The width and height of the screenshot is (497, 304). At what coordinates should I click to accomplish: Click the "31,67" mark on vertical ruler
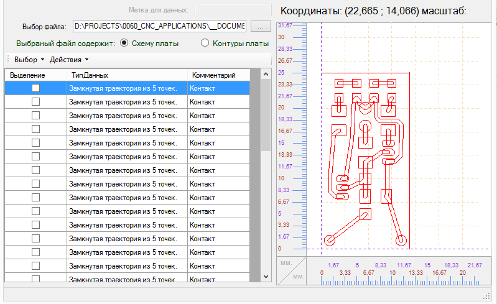[x=285, y=25]
